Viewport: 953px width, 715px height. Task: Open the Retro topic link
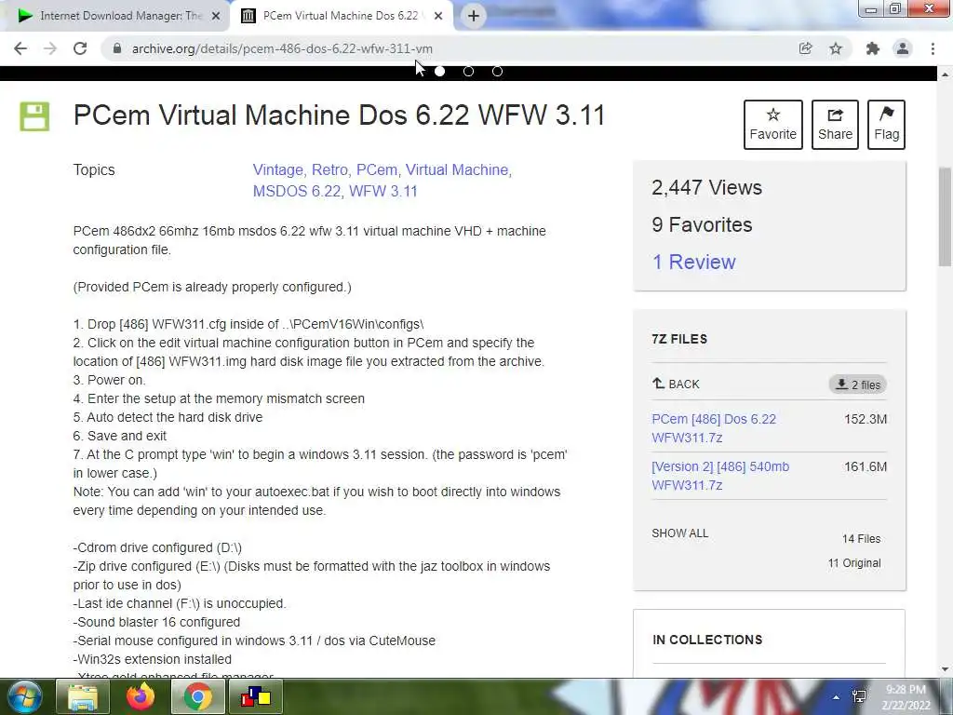[331, 169]
